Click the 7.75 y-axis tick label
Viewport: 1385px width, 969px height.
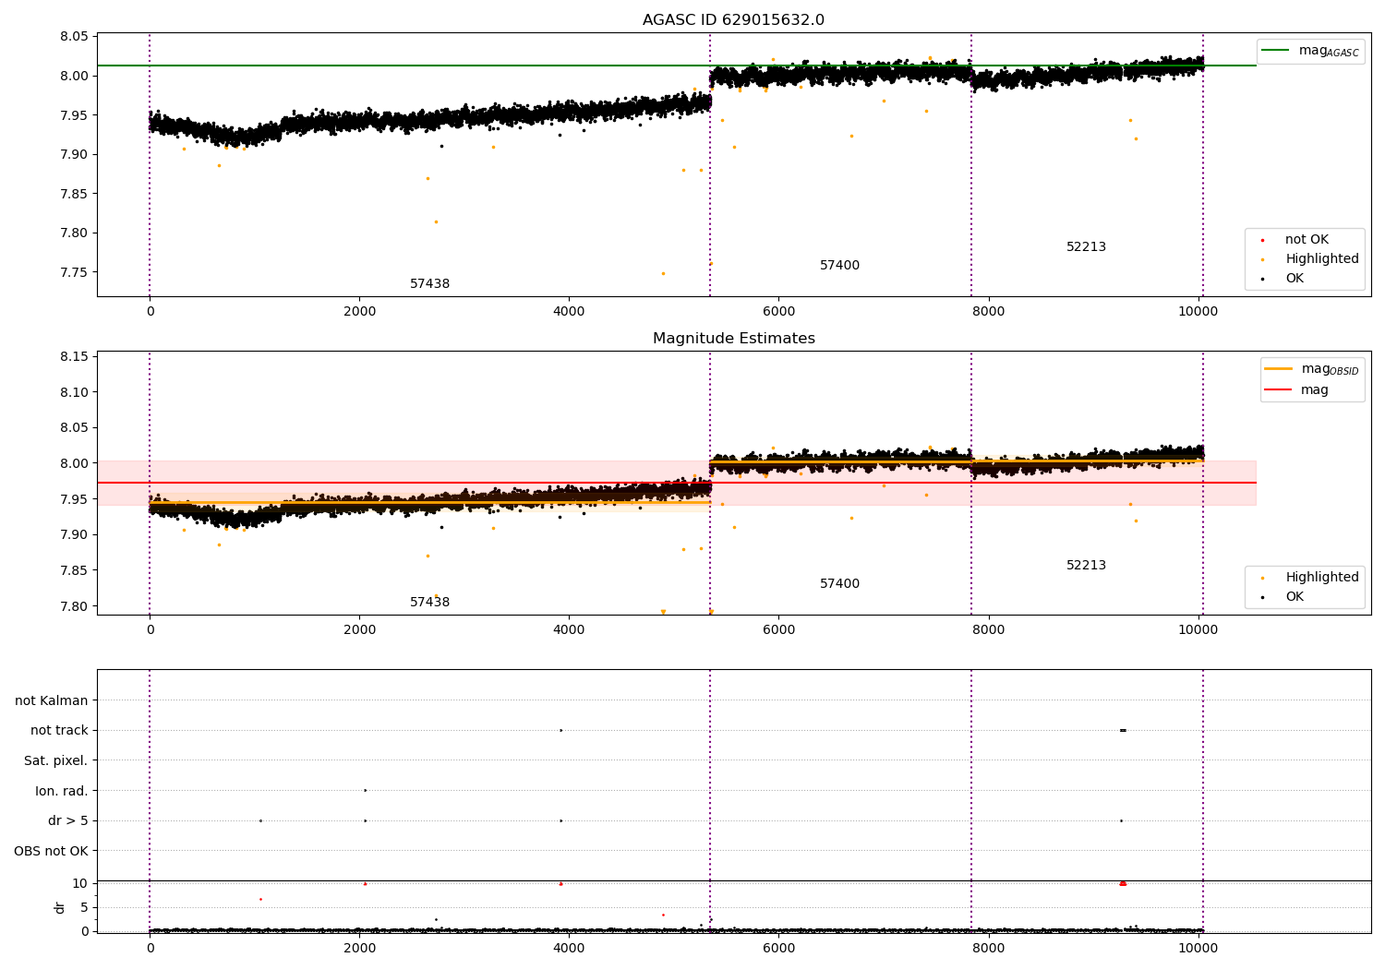coord(74,272)
